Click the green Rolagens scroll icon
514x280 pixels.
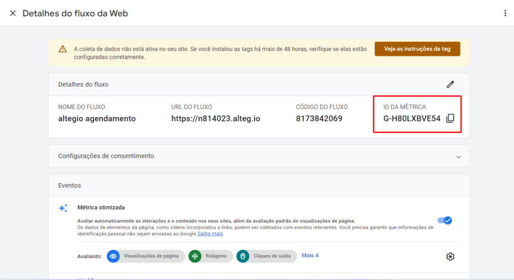coord(195,256)
